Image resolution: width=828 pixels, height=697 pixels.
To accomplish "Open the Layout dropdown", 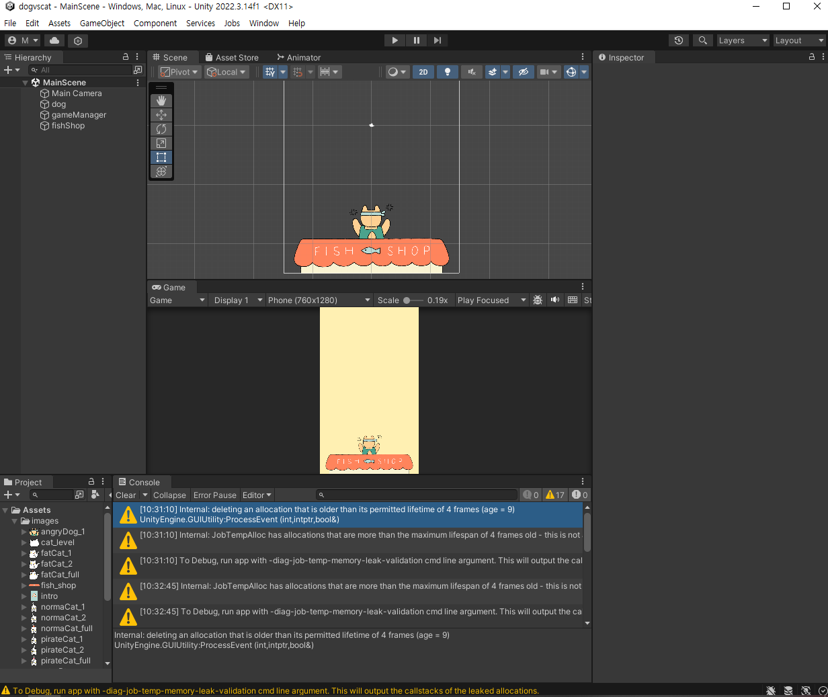I will (799, 40).
